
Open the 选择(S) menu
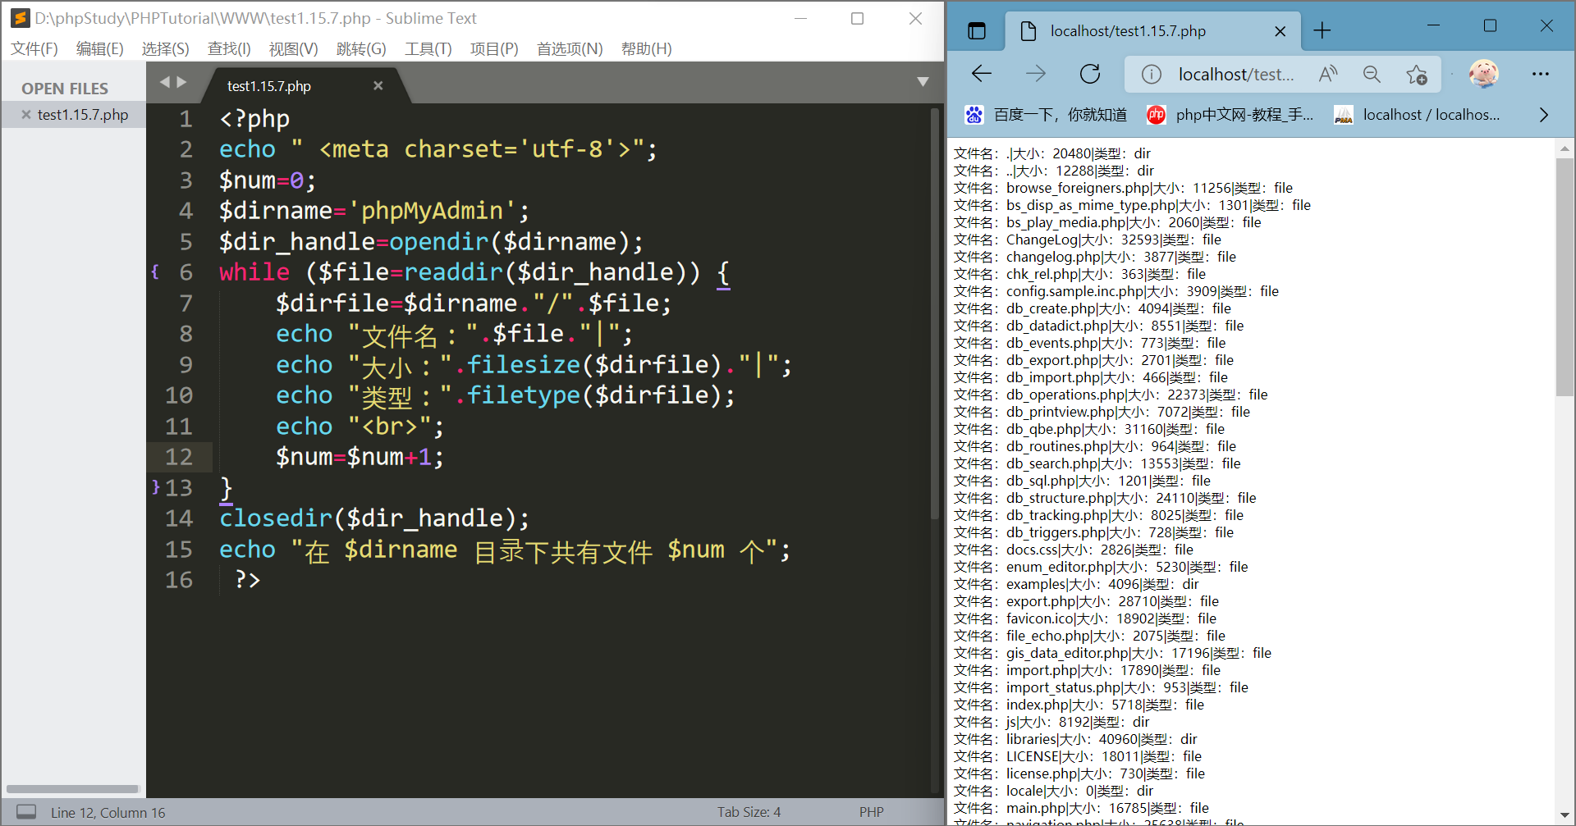166,49
